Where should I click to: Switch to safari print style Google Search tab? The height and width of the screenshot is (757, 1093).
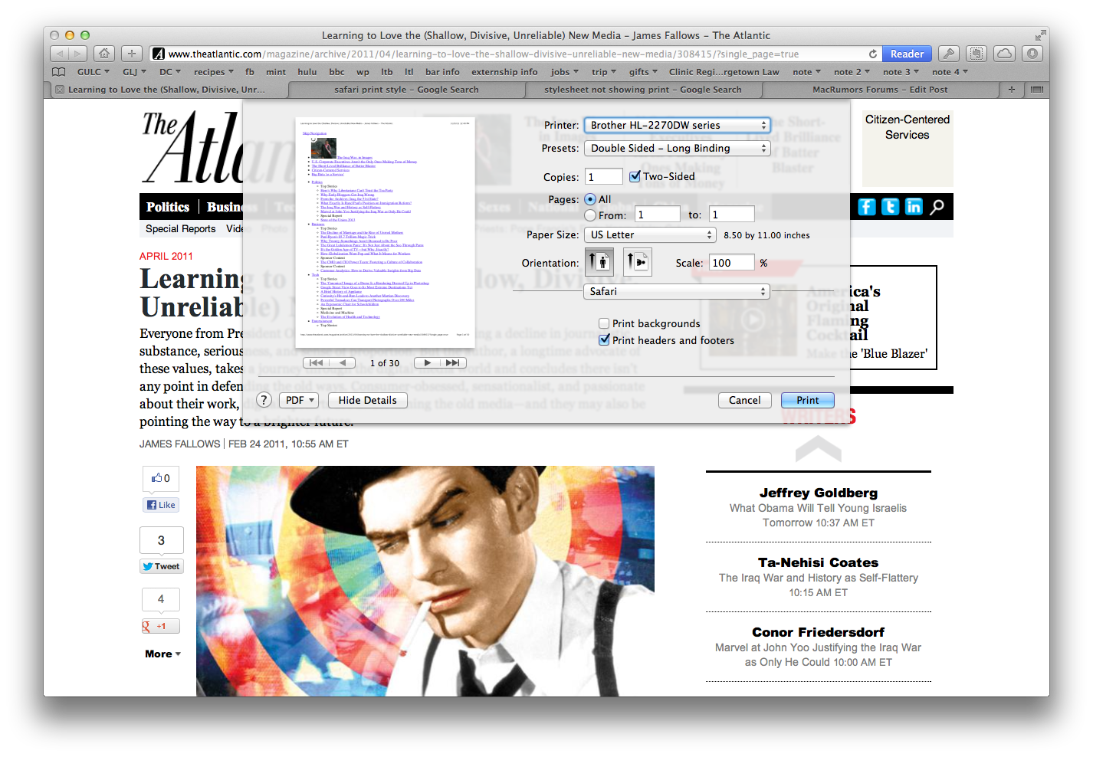(x=406, y=90)
